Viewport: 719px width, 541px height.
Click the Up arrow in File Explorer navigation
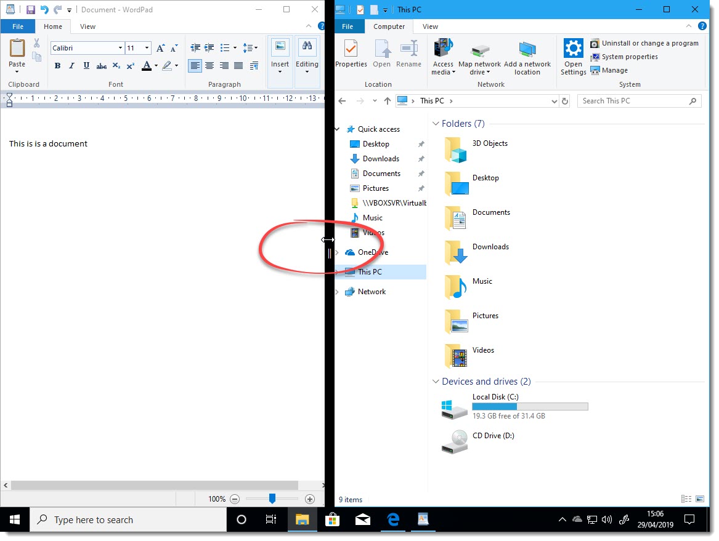point(388,101)
